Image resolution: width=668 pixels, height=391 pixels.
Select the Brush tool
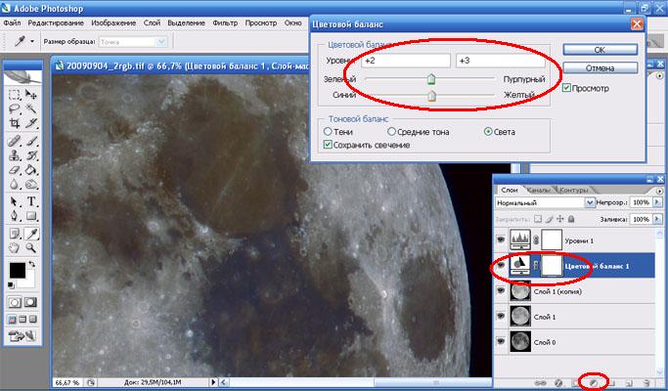click(31, 141)
